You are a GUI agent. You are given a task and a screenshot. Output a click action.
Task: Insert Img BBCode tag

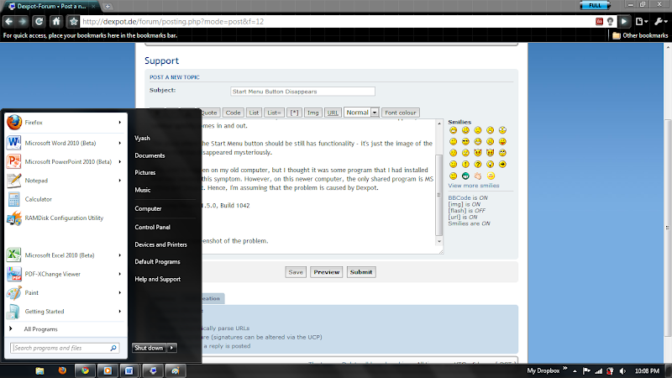point(312,113)
